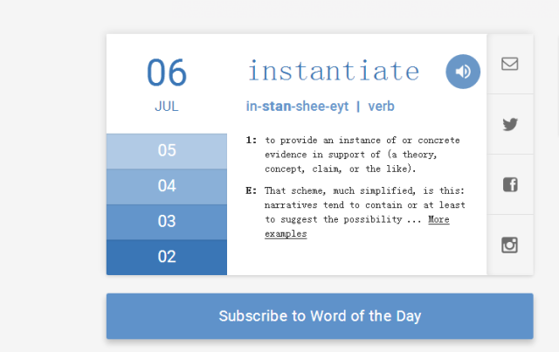The height and width of the screenshot is (352, 559).
Task: Open the 03 date word
Action: [167, 221]
